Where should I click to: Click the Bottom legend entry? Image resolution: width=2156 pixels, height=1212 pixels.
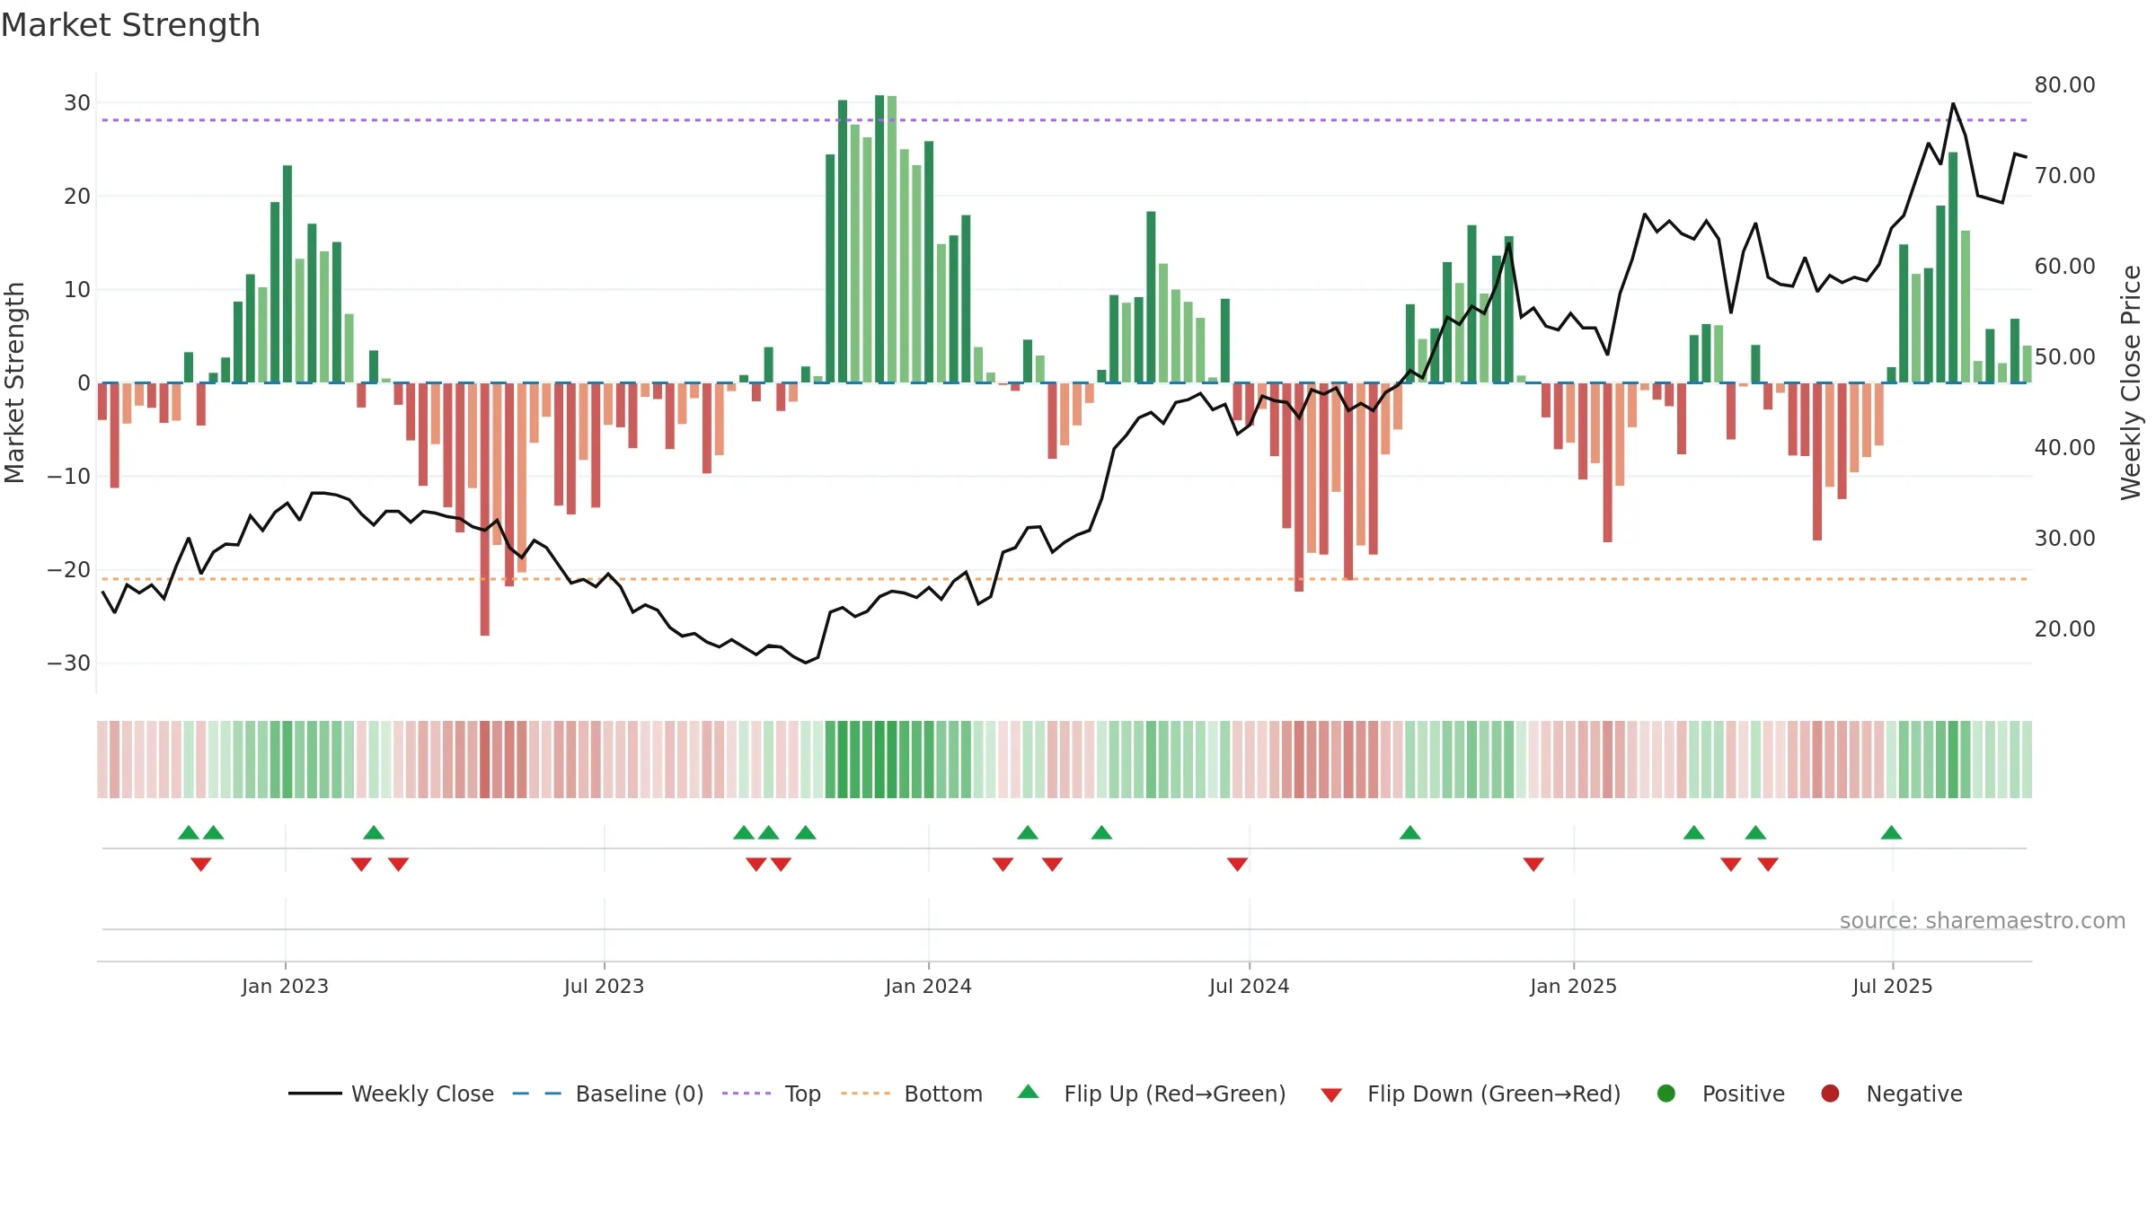click(x=911, y=1093)
